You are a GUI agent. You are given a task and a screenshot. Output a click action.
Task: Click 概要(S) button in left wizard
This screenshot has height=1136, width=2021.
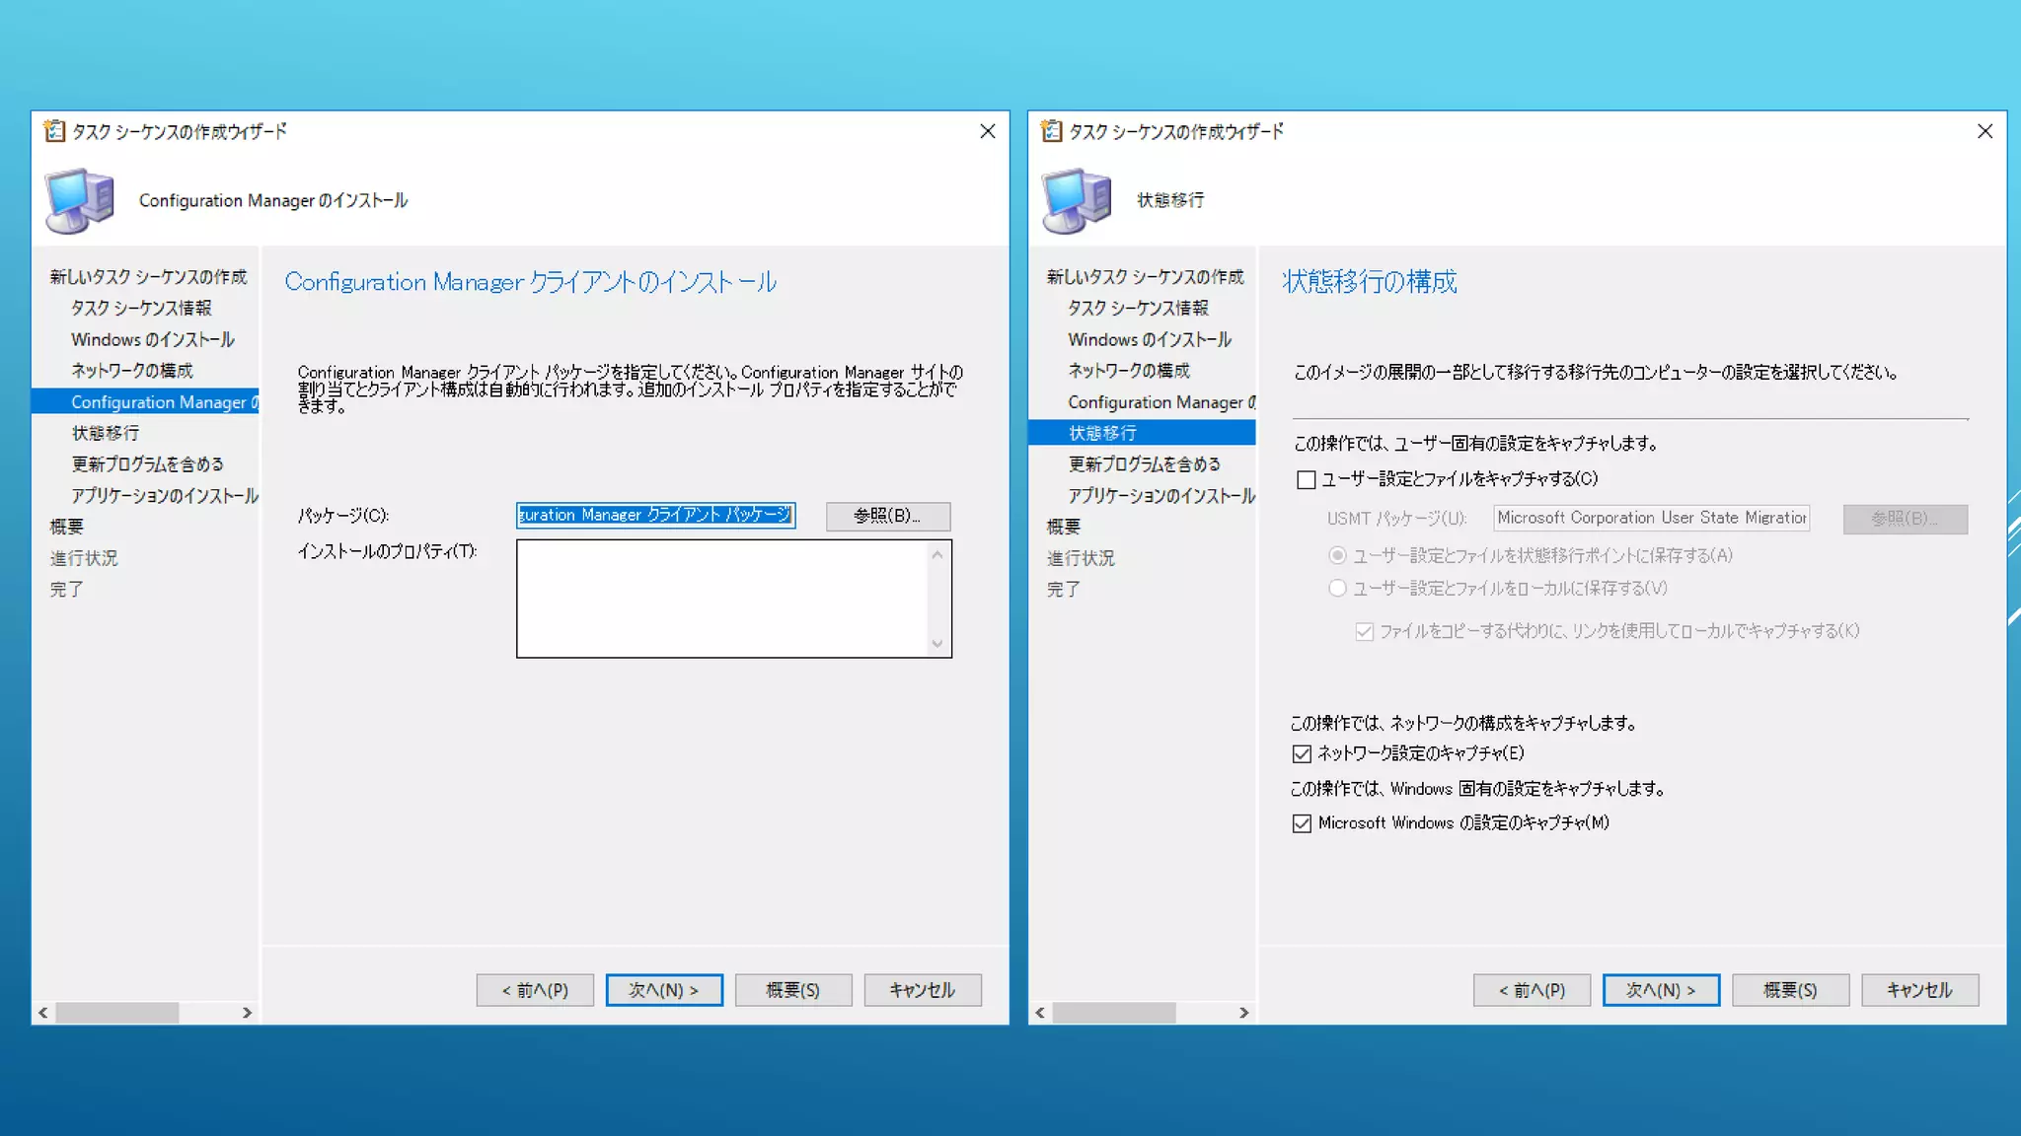pyautogui.click(x=792, y=990)
